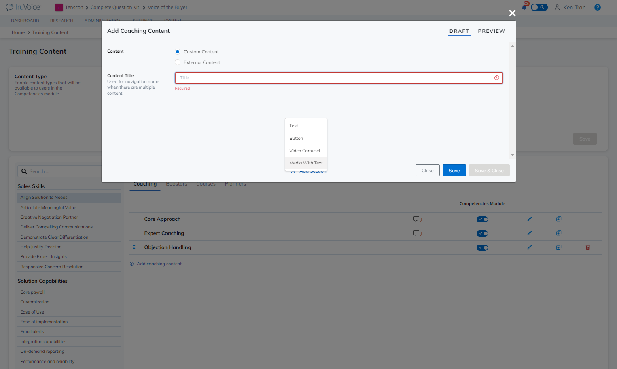
Task: Click the drag handle beside Objection Handling
Action: tap(134, 247)
